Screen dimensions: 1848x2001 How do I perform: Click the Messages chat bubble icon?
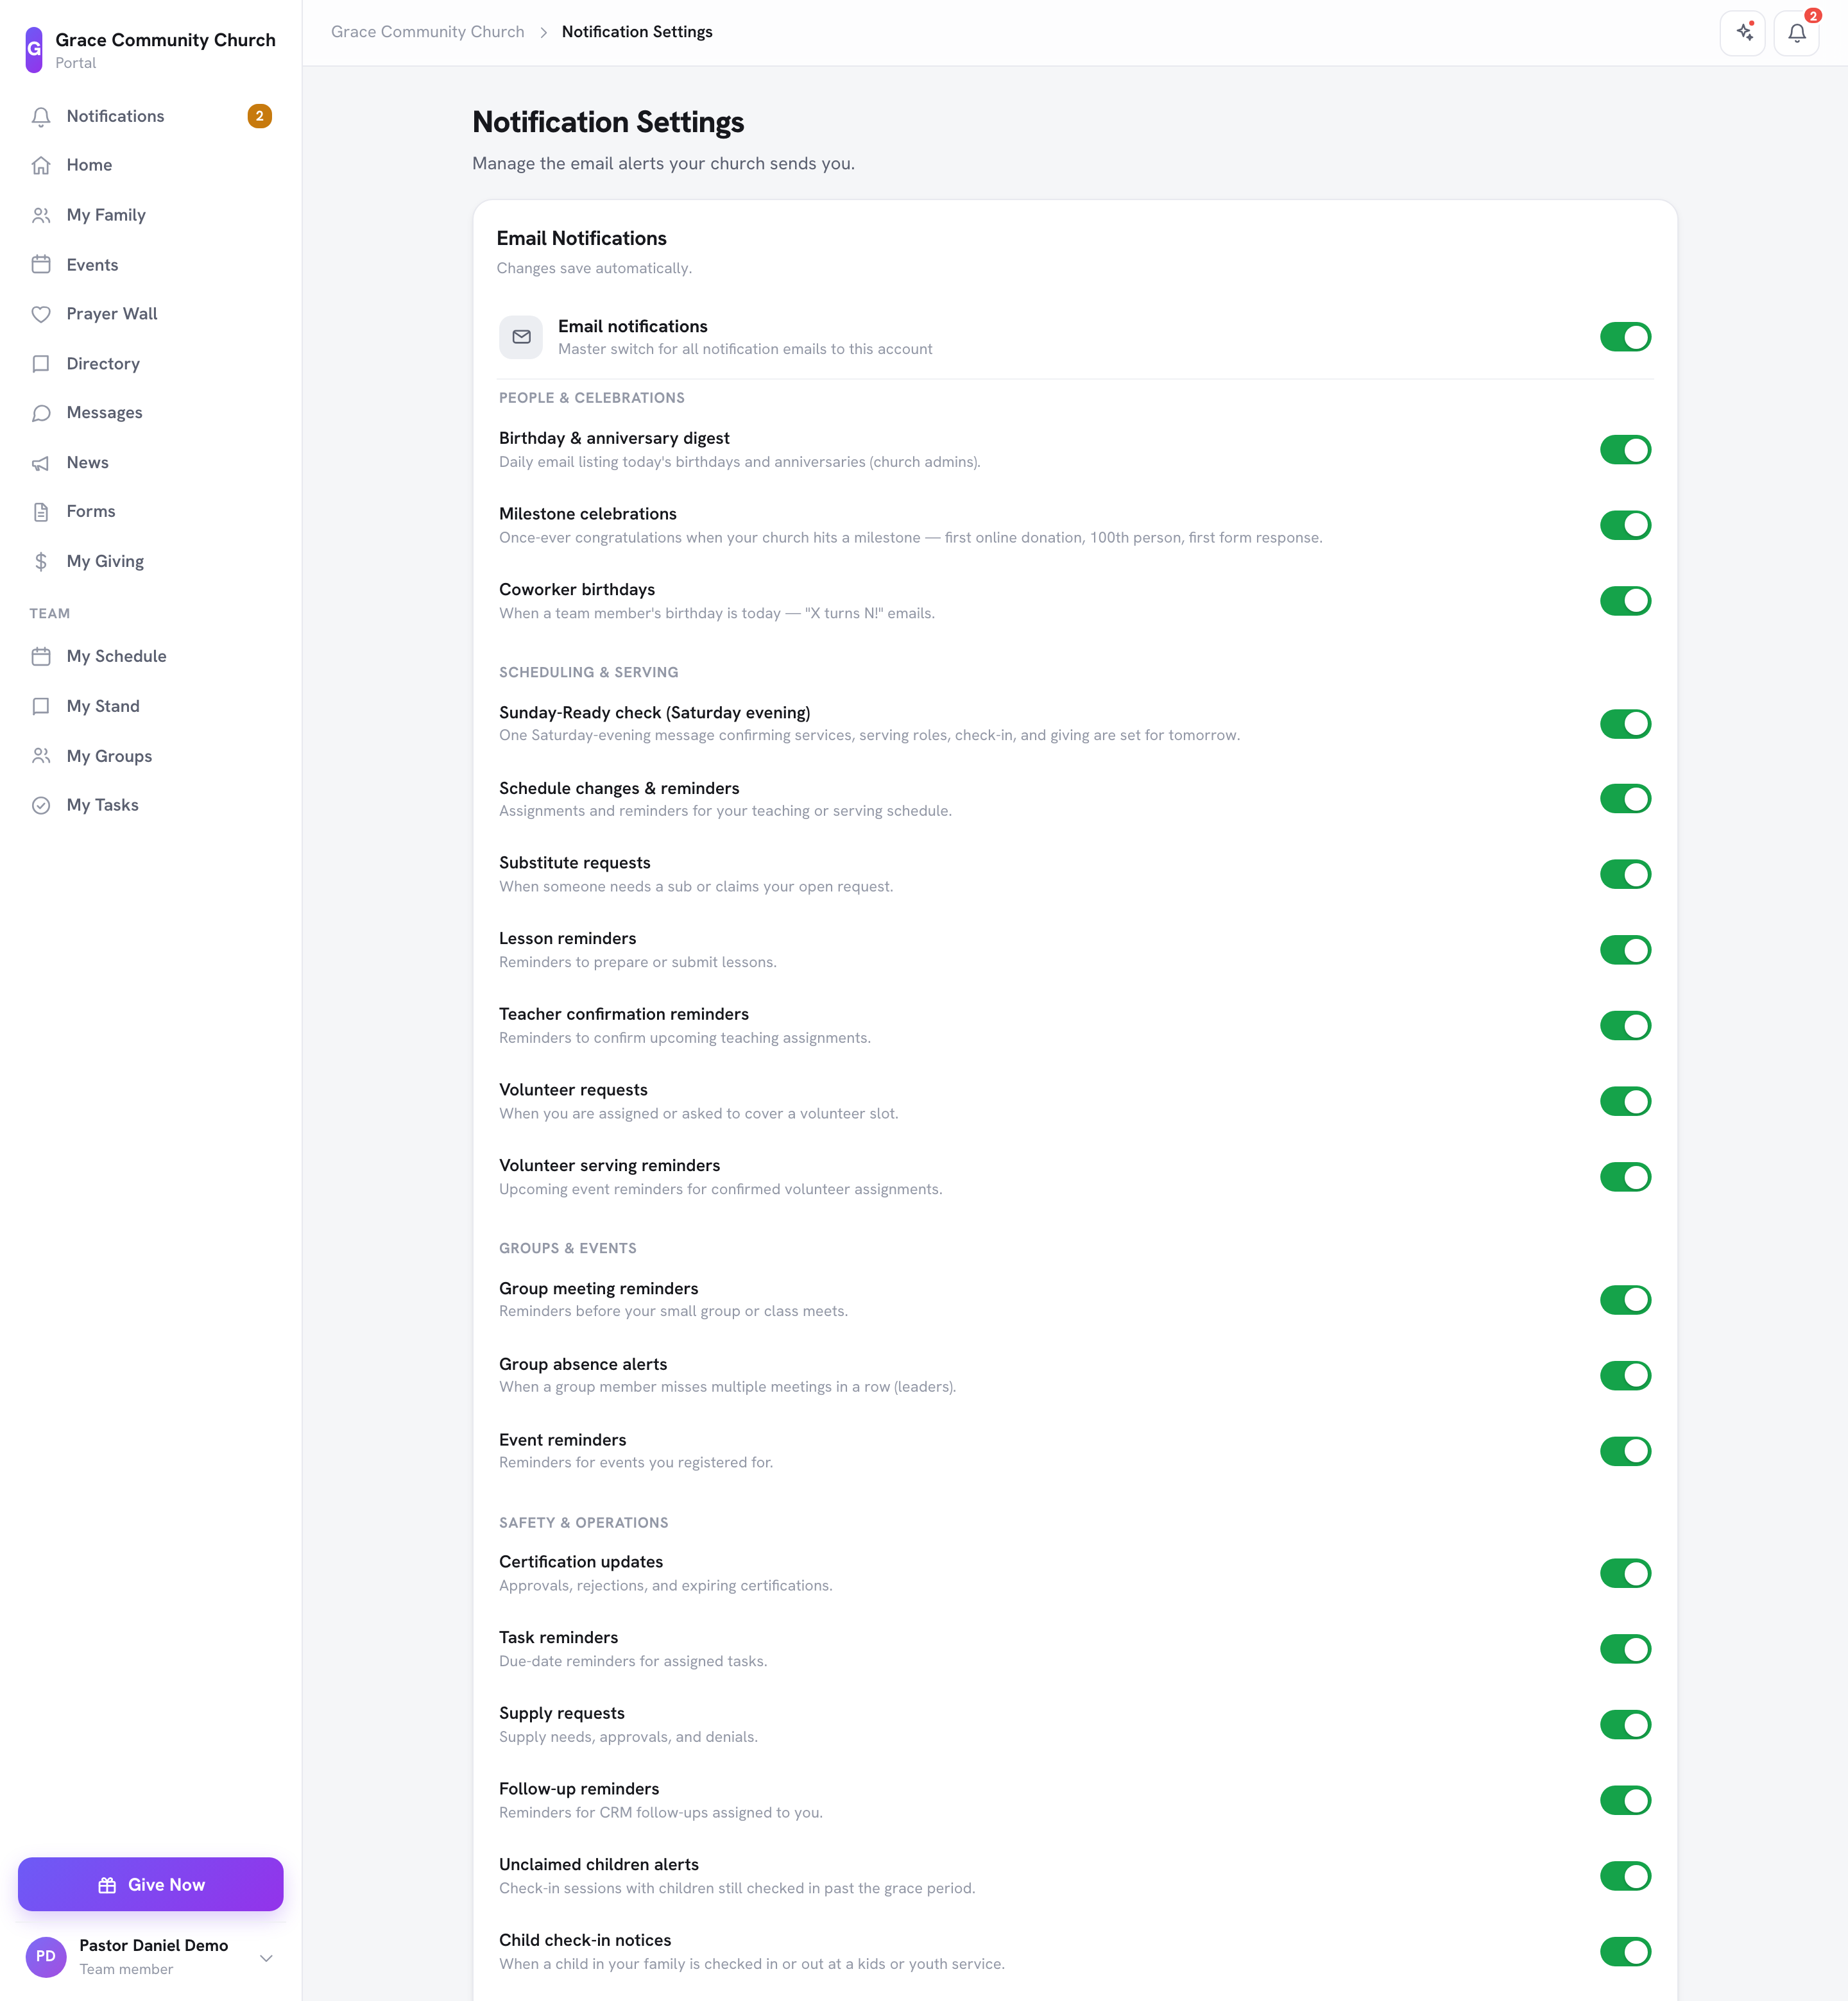pyautogui.click(x=41, y=413)
